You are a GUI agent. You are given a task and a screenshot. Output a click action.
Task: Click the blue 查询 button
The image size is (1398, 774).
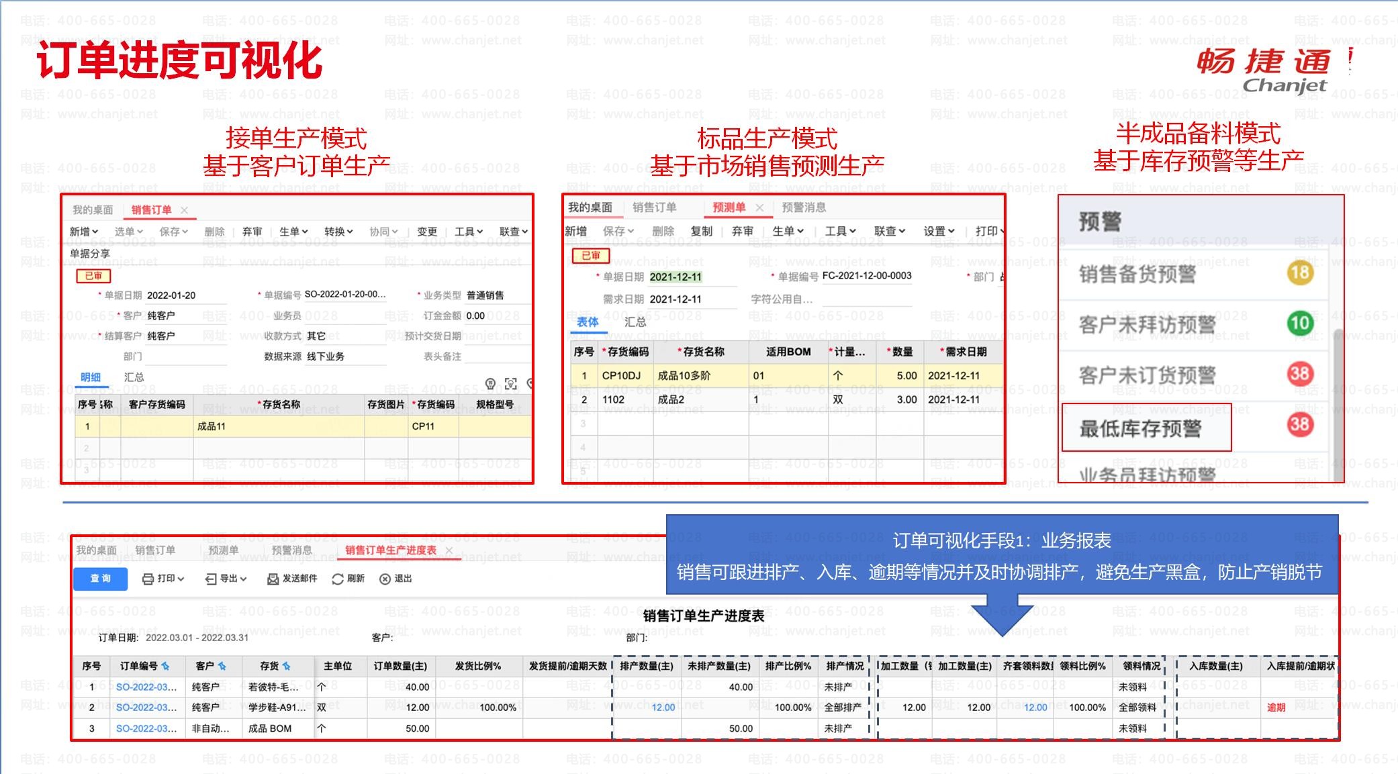[100, 579]
